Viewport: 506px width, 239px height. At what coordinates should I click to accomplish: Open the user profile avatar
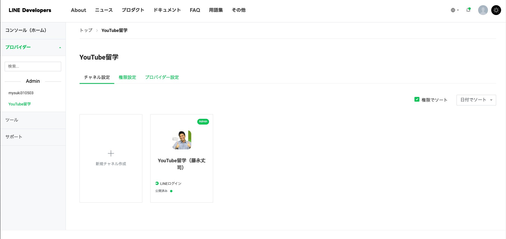click(x=483, y=10)
